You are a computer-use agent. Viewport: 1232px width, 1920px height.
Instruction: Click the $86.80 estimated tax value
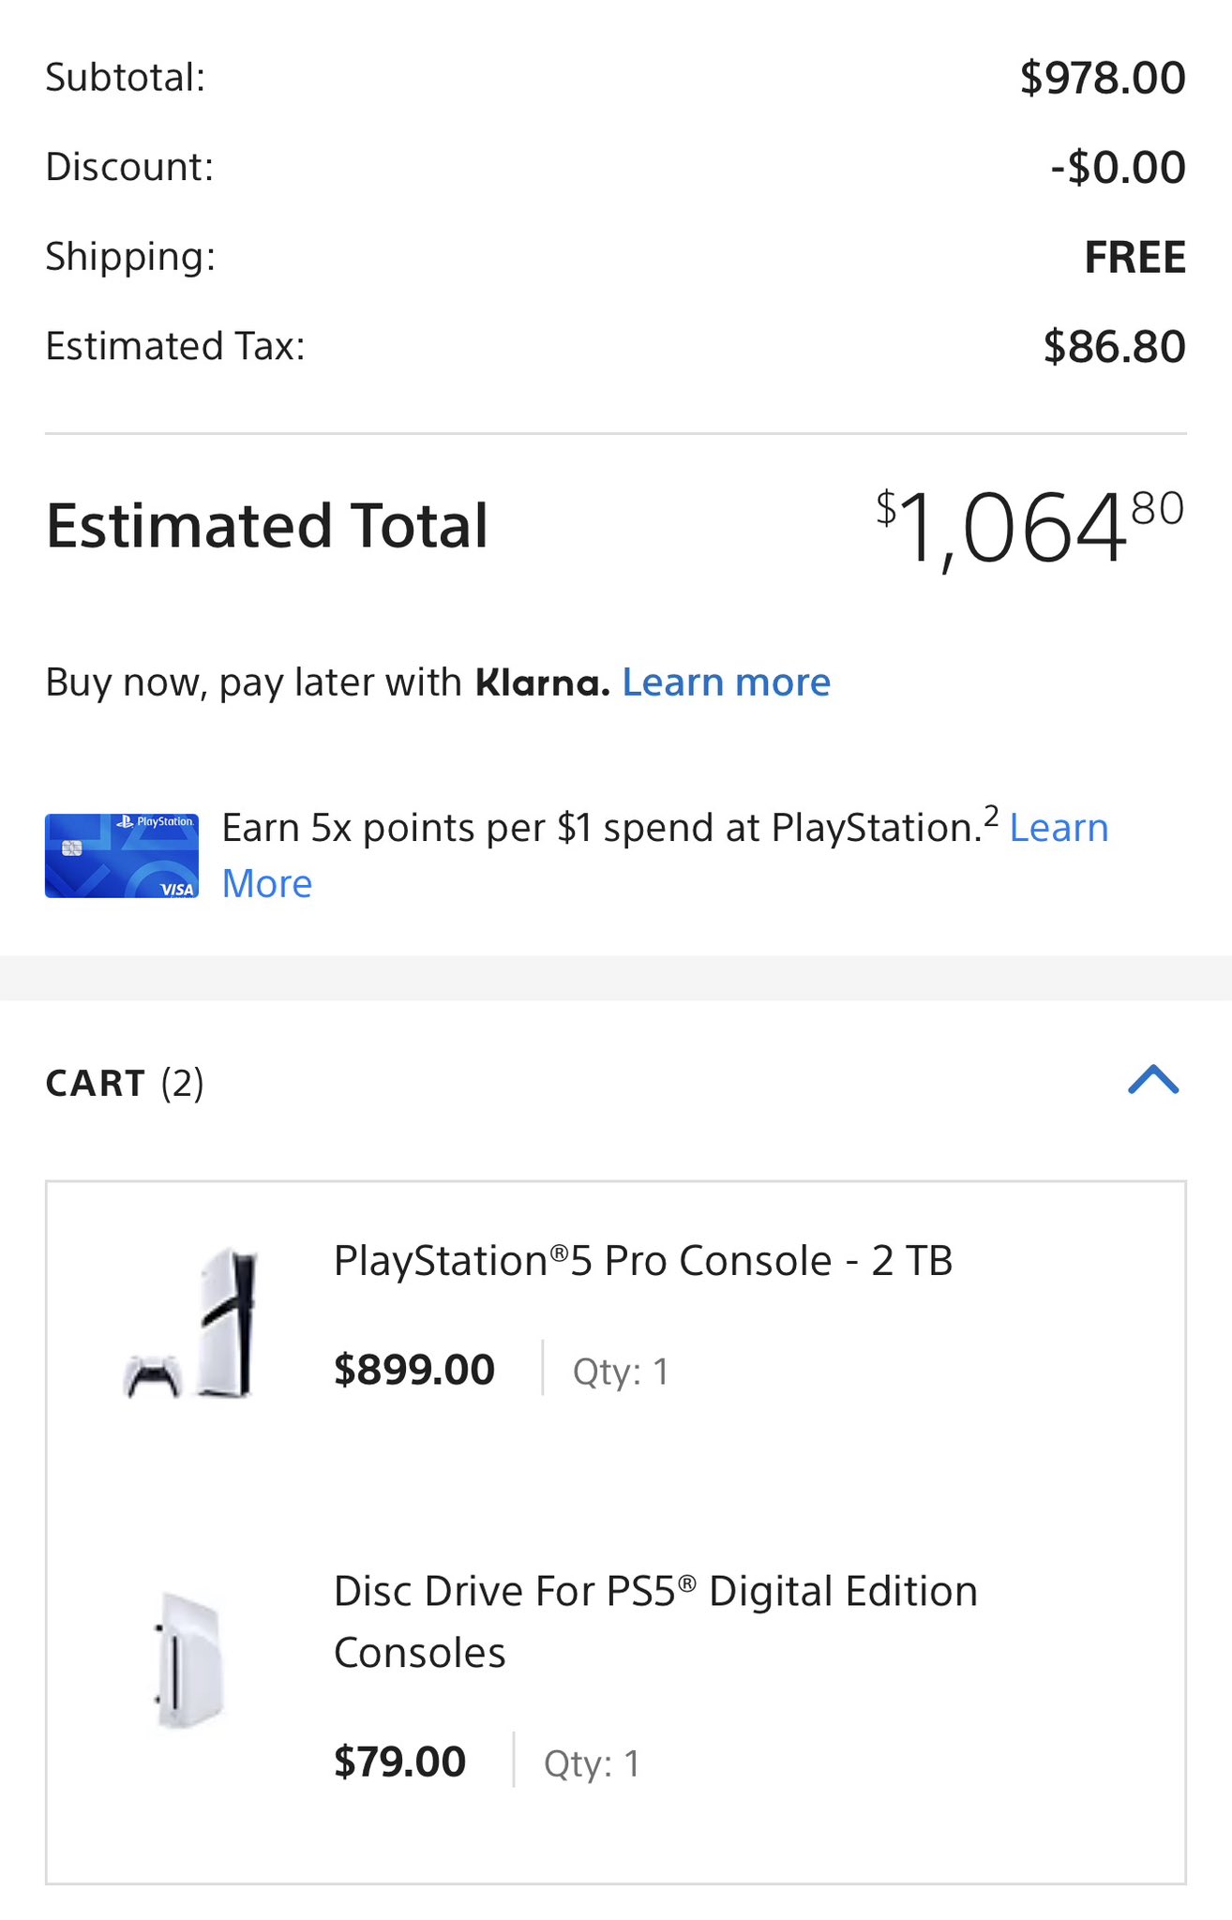(x=1114, y=347)
